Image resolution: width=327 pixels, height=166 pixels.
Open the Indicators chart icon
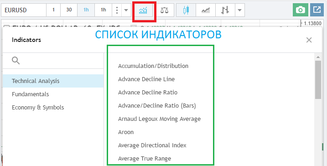pos(143,10)
